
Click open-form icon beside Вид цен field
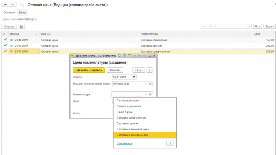pos(150,84)
